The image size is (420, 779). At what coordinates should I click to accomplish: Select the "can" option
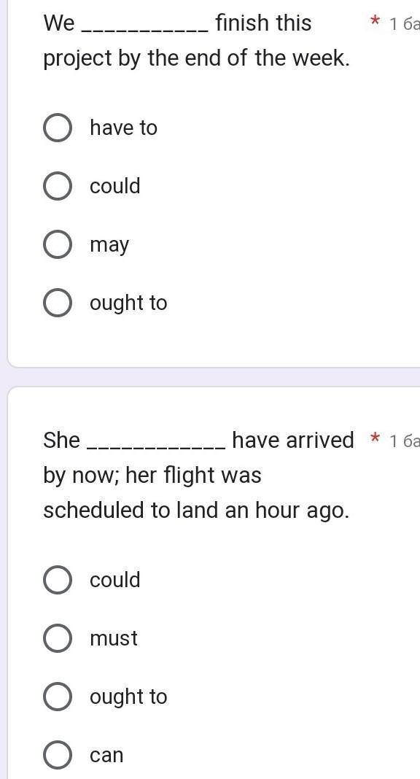click(58, 755)
